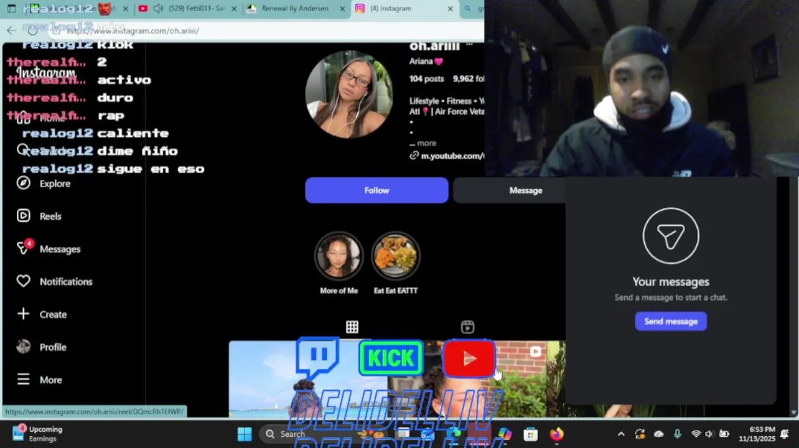Open Copilot from the taskbar
799x448 pixels.
pyautogui.click(x=505, y=434)
